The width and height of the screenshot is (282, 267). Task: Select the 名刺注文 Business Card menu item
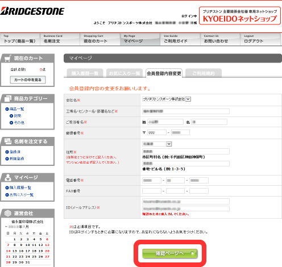click(x=60, y=39)
